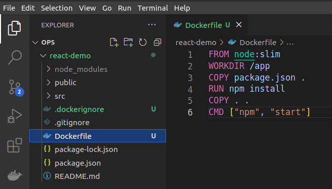This screenshot has width=332, height=189.
Task: Click the FROM keyword on line 1
Action: click(x=219, y=54)
